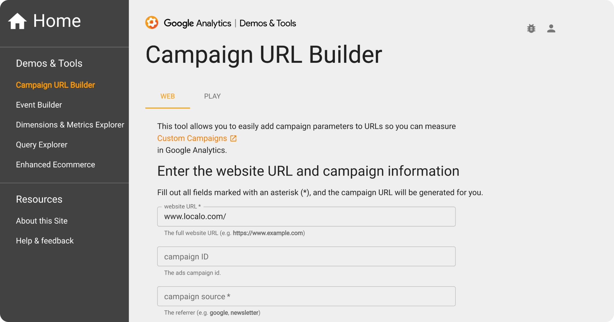Visit the Enhanced Ecommerce demo
Screen dimensions: 614x322
(x=56, y=164)
